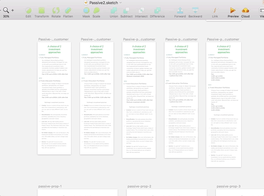Open the Passive2.sketch title dropdown
This screenshot has width=264, height=196.
pos(120,3)
